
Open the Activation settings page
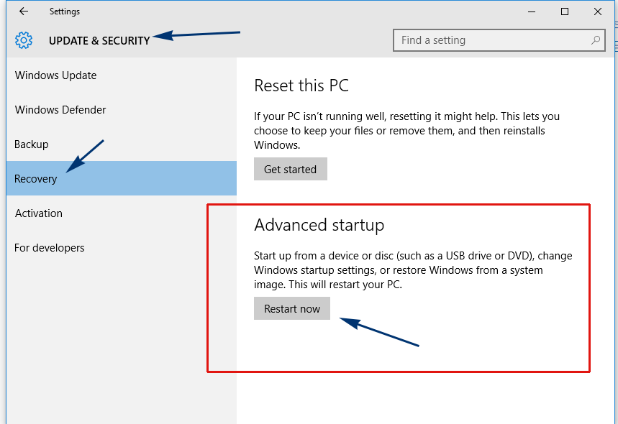pos(39,213)
